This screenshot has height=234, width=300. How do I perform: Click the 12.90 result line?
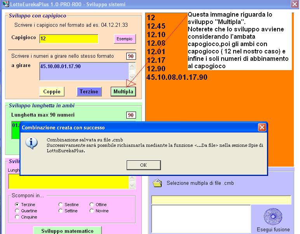(156, 69)
